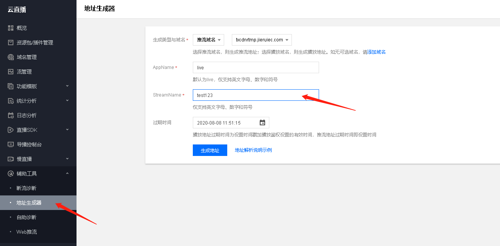Click the AppName field label

pyautogui.click(x=163, y=67)
